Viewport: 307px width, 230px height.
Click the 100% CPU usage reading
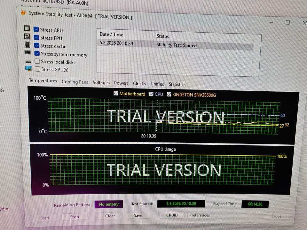tap(282, 156)
